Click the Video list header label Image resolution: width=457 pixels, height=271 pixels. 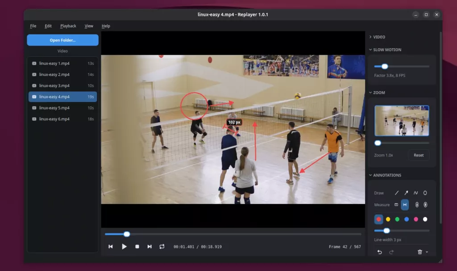point(62,51)
